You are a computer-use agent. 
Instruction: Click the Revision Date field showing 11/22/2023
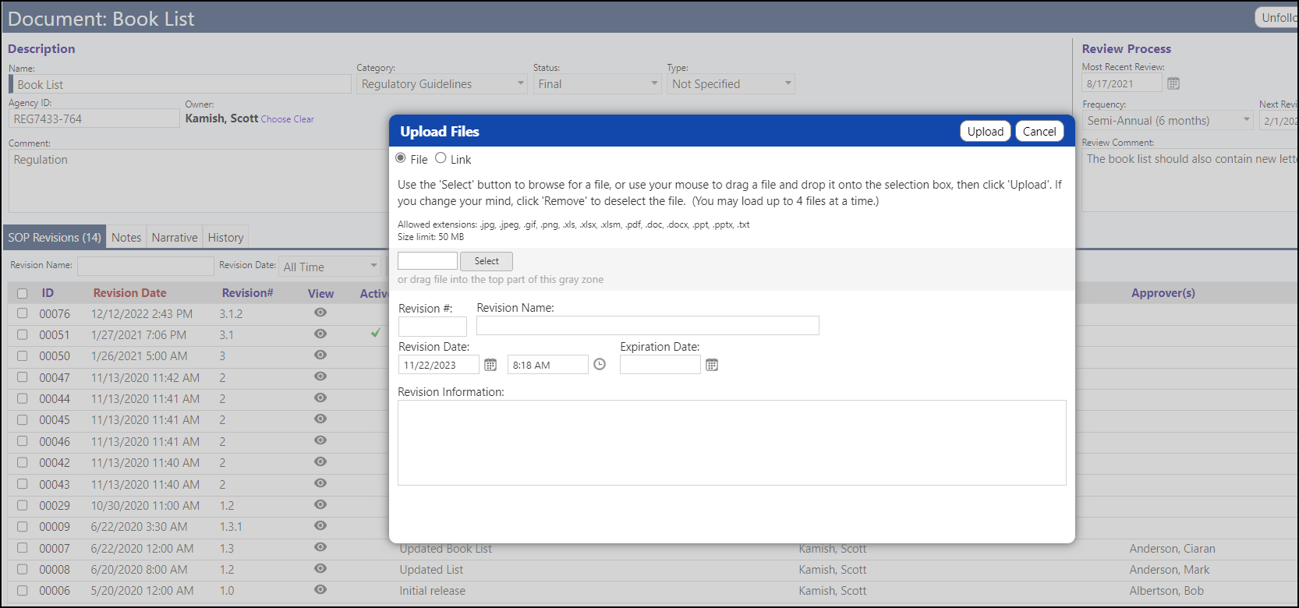point(439,365)
